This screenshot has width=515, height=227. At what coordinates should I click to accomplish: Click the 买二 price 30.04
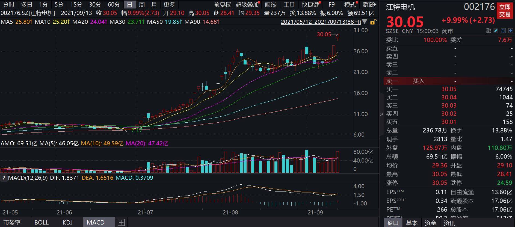tap(449, 97)
